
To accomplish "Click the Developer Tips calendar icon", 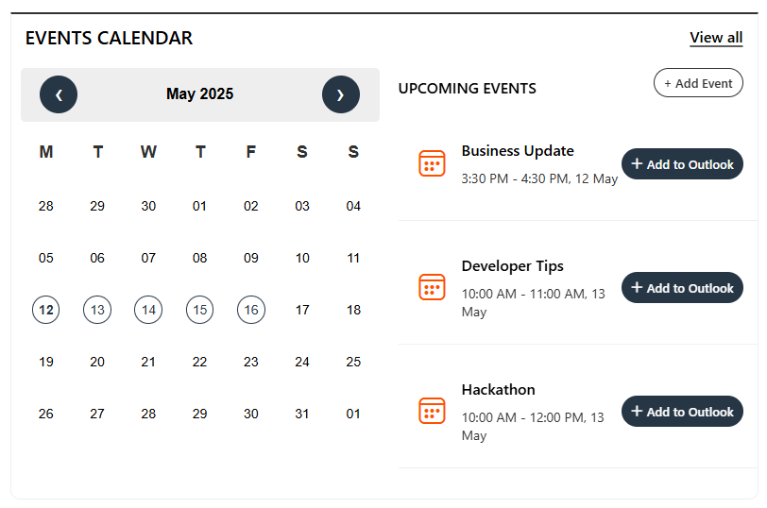I will (432, 287).
